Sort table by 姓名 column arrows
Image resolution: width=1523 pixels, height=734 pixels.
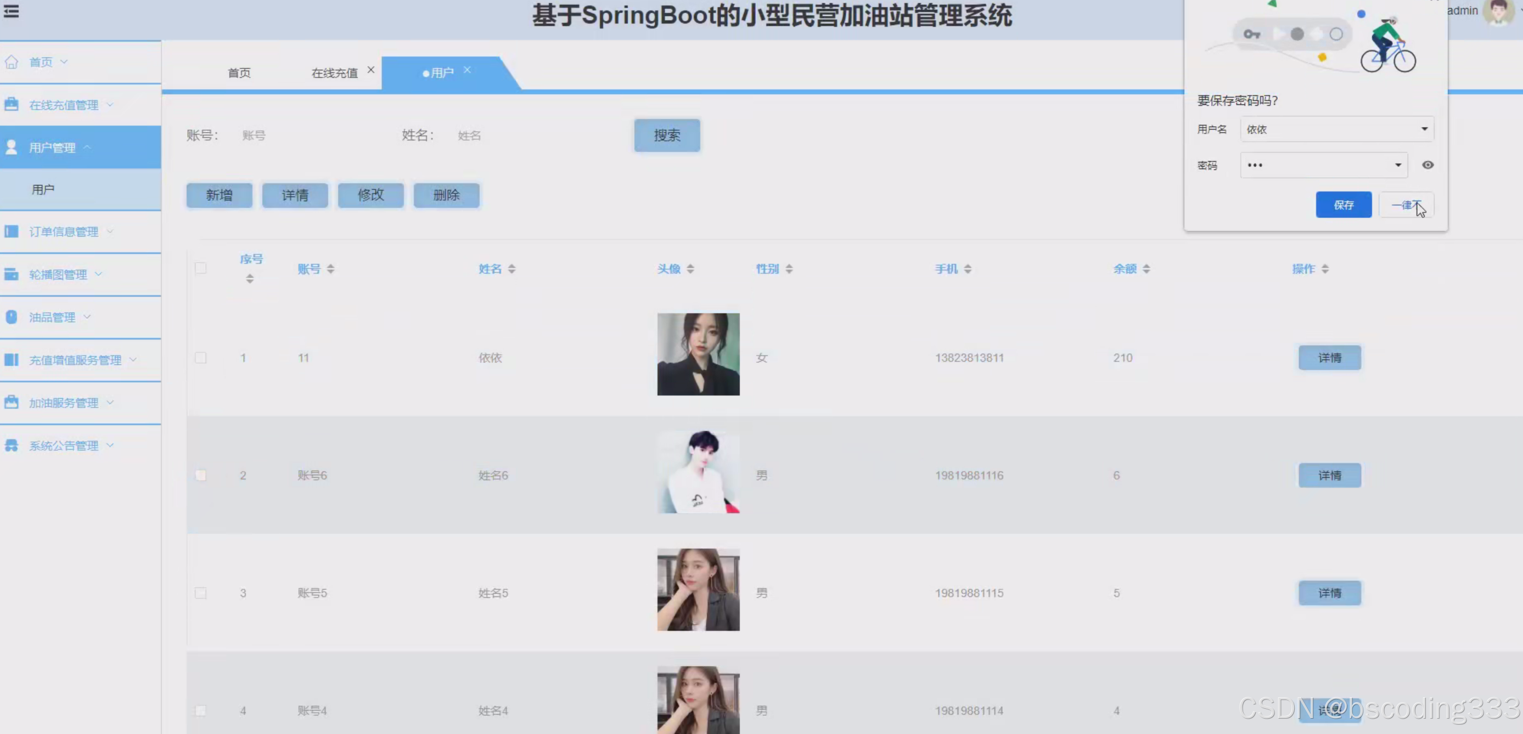512,269
